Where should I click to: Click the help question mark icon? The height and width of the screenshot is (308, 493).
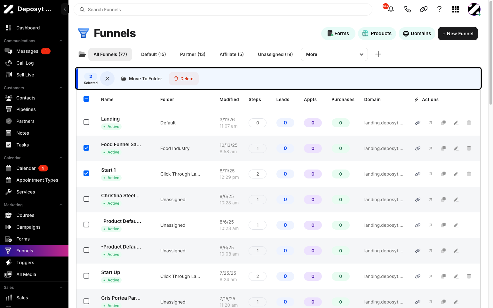439,9
